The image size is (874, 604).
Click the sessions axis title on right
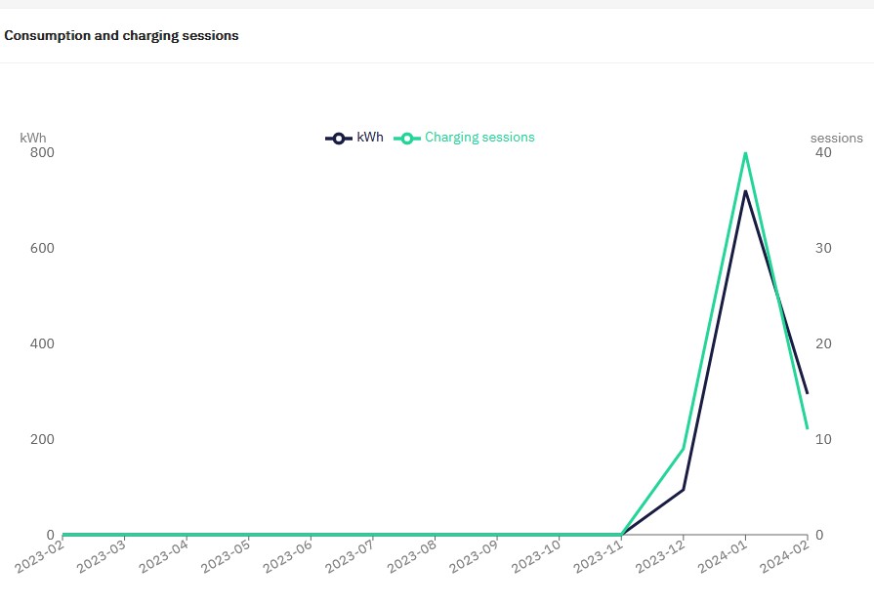[836, 138]
